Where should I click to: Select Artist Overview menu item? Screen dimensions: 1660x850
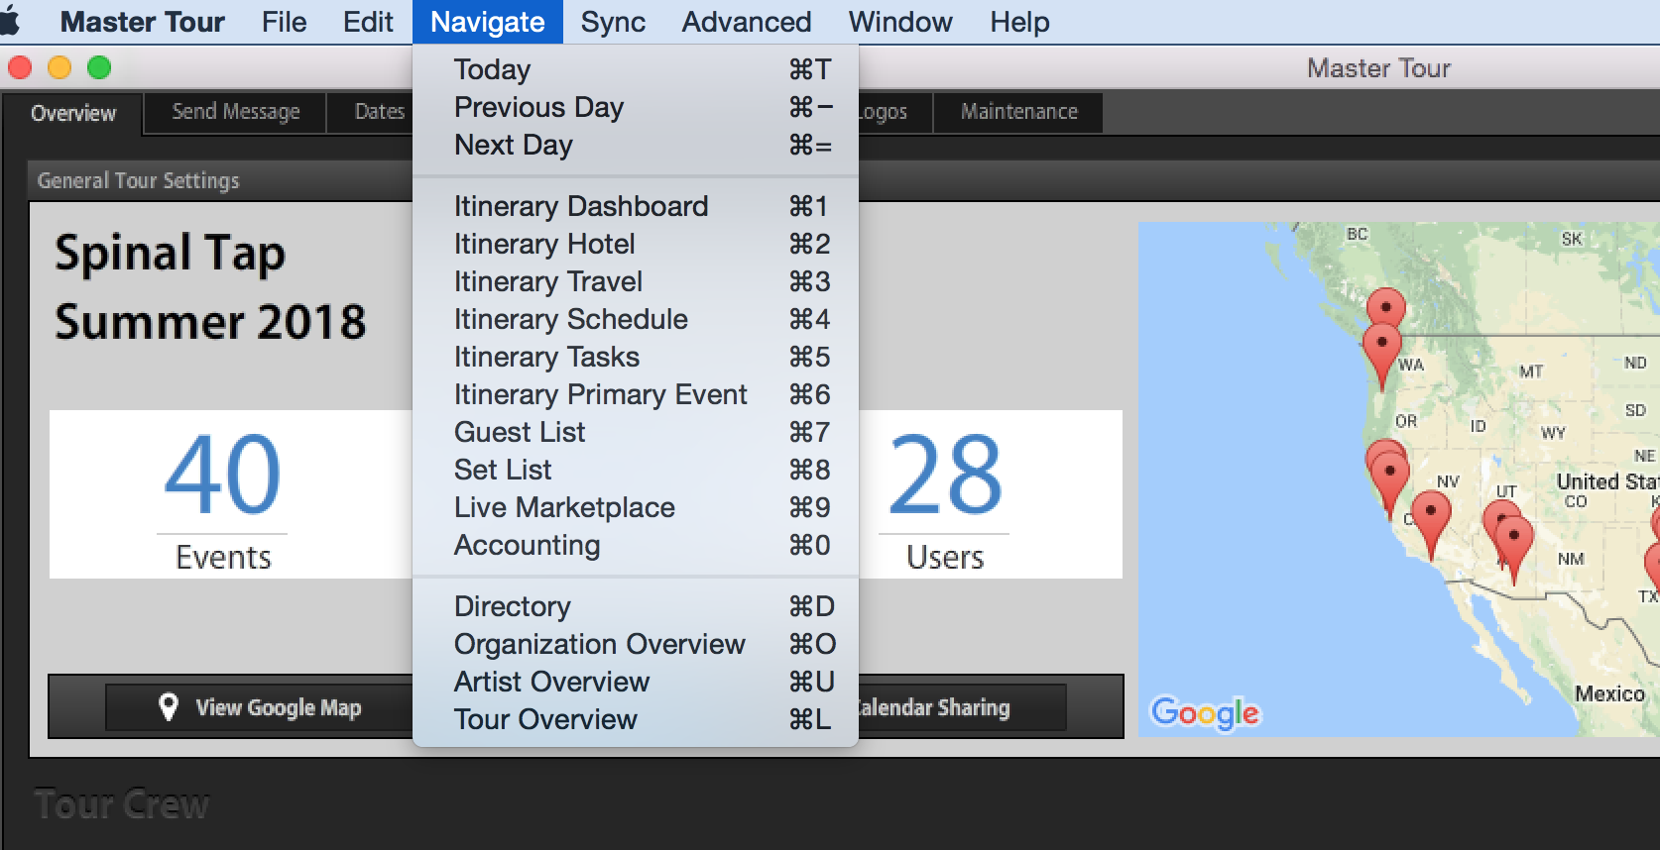[635, 682]
